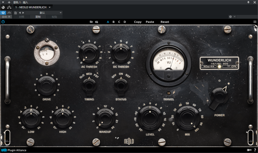258x153 pixels.
Task: Click the LOW EQ knob
Action: point(31,118)
